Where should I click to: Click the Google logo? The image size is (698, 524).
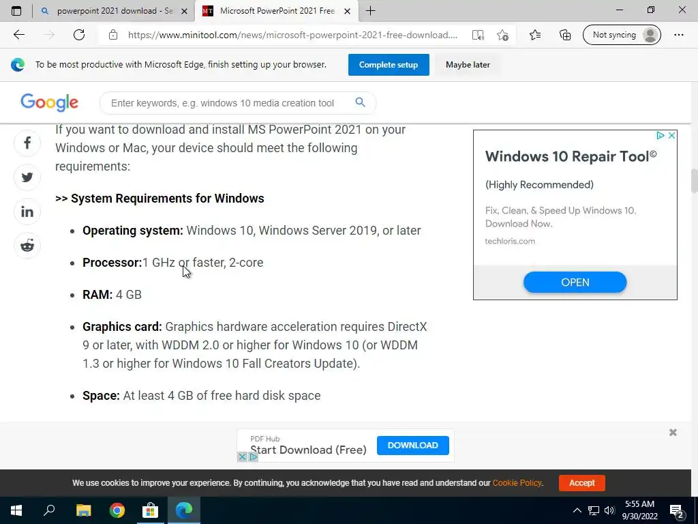(x=49, y=102)
